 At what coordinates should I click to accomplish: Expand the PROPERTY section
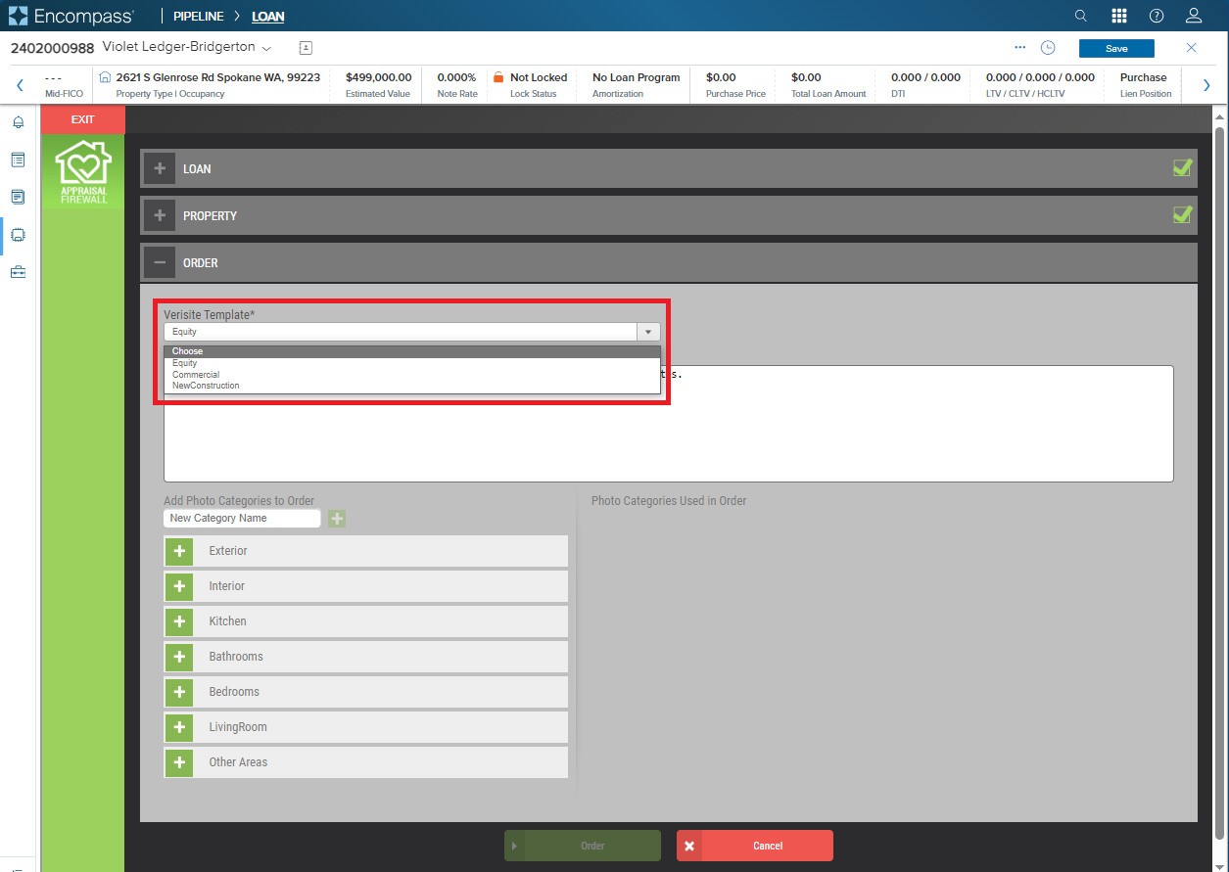[x=160, y=215]
